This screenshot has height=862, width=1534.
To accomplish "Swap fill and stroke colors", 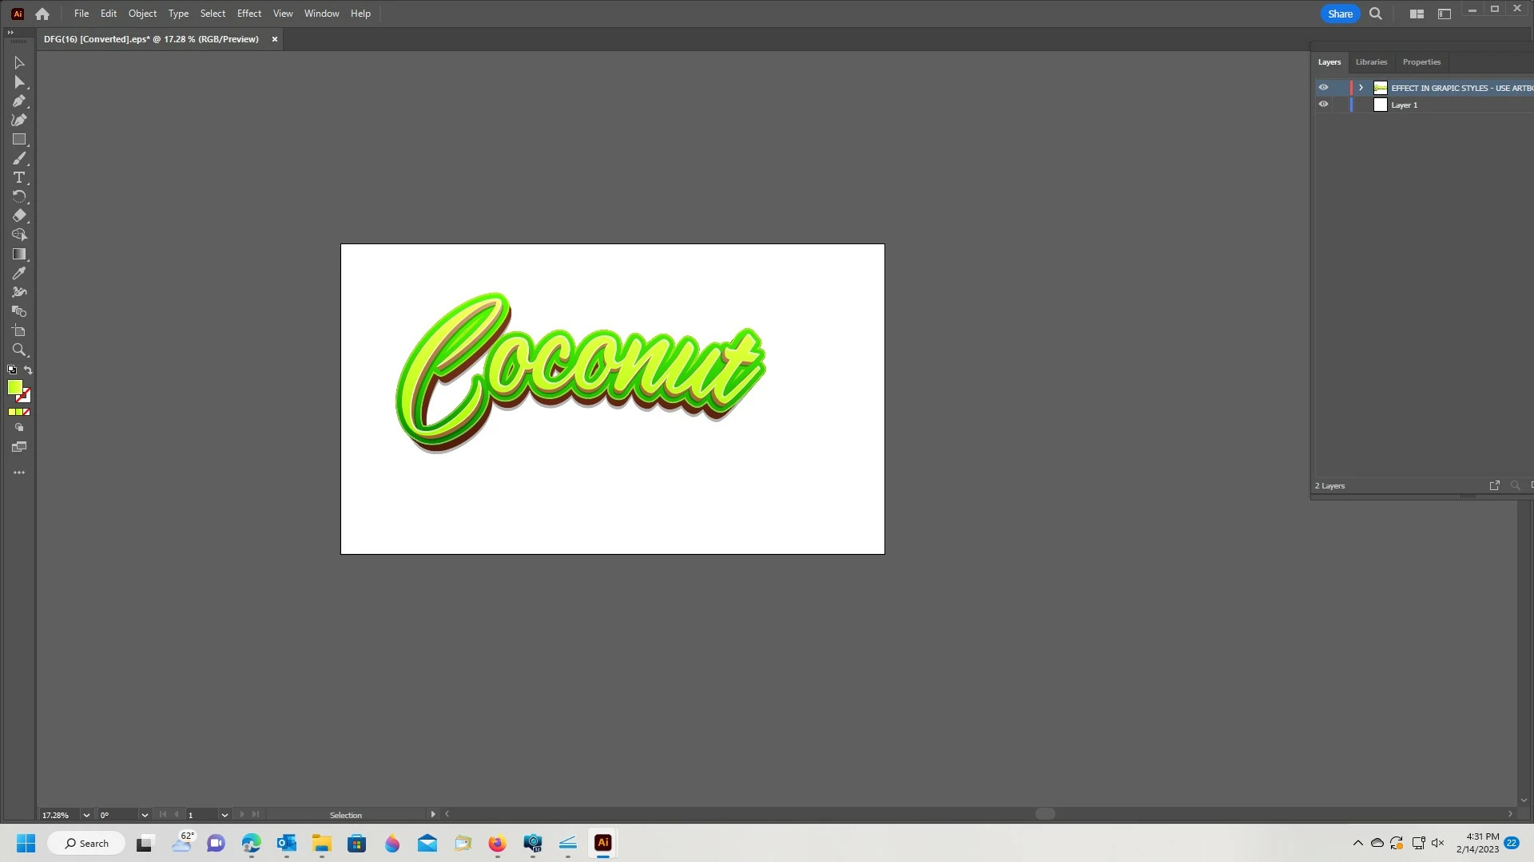I will (29, 370).
